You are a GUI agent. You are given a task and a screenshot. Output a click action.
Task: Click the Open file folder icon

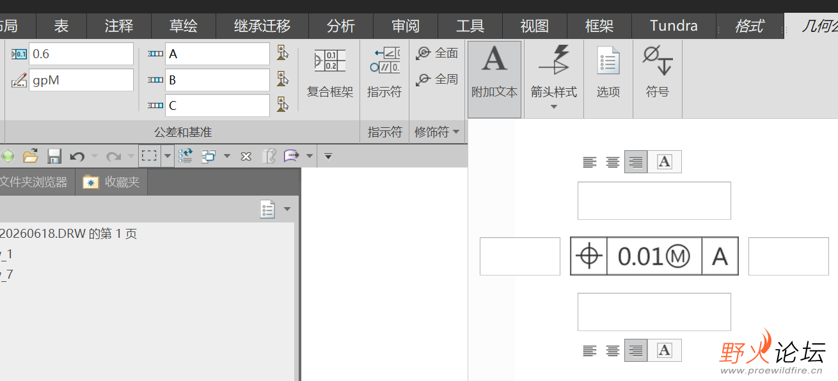point(30,156)
